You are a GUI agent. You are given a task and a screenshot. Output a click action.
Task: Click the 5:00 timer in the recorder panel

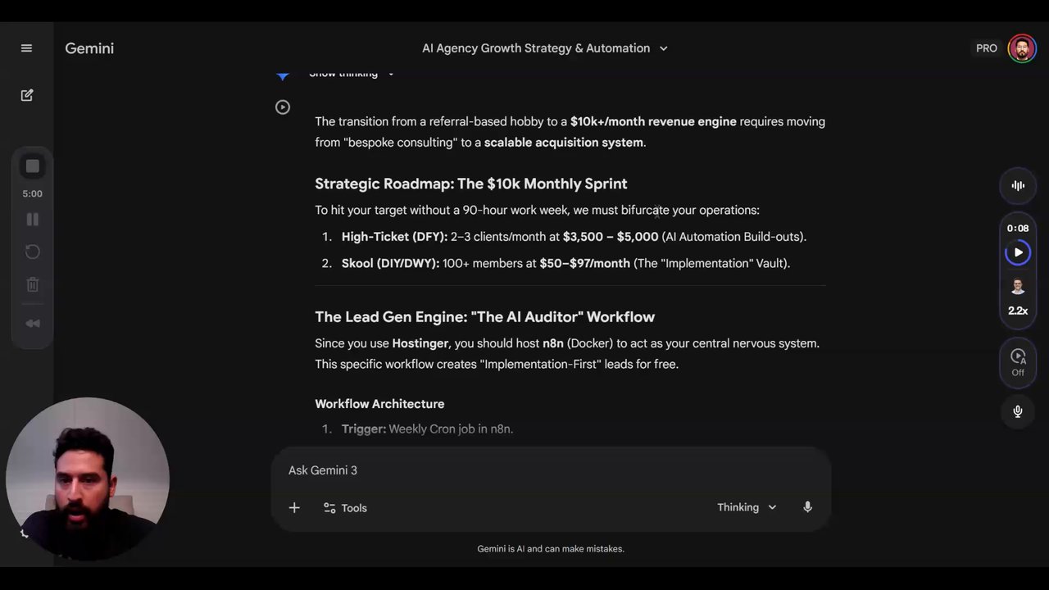(x=32, y=193)
